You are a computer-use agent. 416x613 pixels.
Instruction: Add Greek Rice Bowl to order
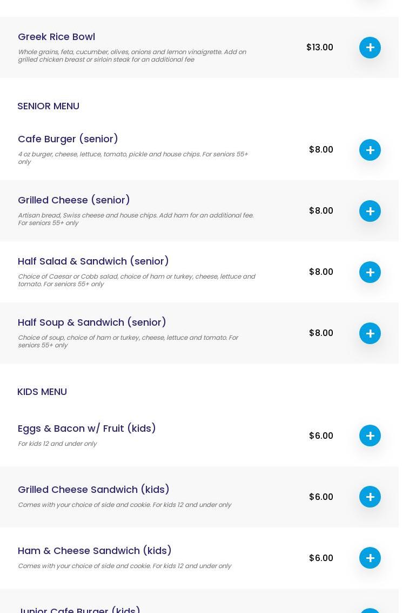click(370, 48)
